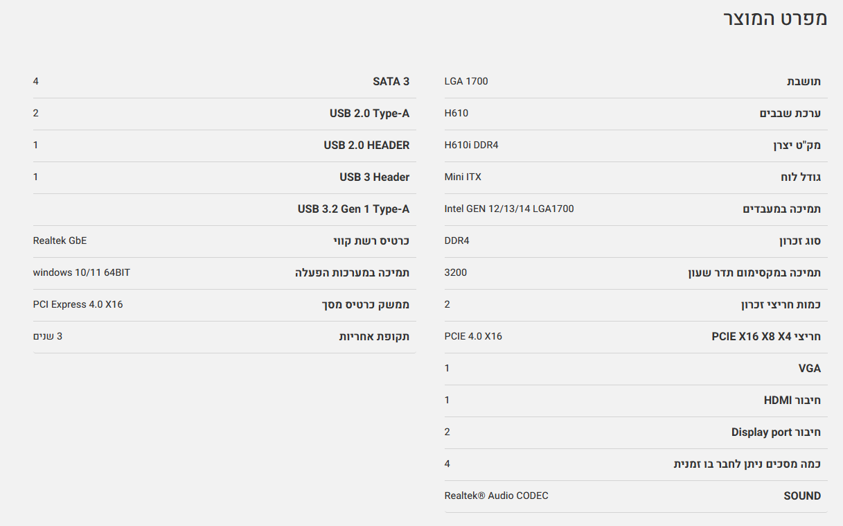This screenshot has width=843, height=526.
Task: Select the H610i DDR4 manufacturer part number
Action: tap(471, 146)
